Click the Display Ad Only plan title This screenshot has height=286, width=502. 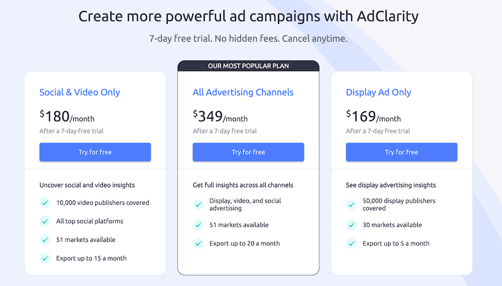(379, 92)
